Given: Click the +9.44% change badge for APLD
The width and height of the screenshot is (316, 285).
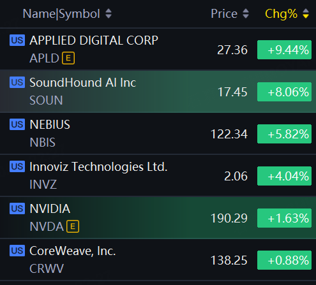Looking at the screenshot, I should click(284, 50).
